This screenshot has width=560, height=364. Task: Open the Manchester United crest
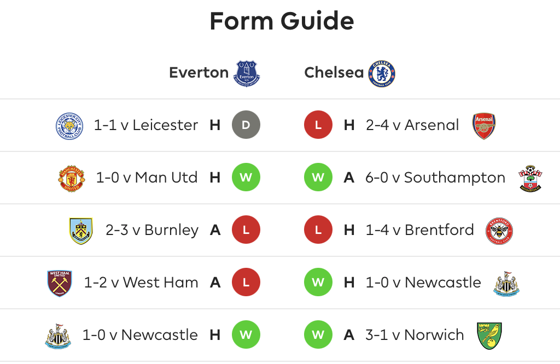pos(72,178)
